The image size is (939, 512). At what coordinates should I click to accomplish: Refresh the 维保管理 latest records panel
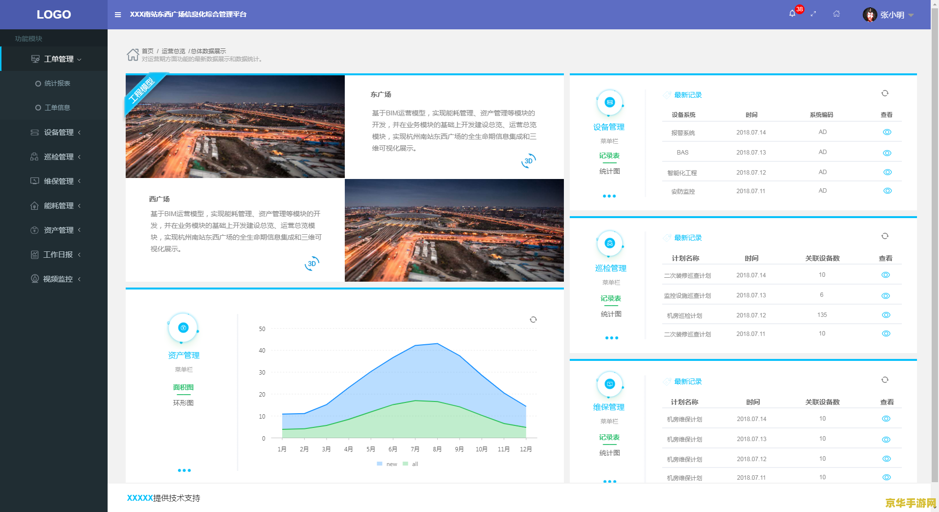tap(885, 380)
